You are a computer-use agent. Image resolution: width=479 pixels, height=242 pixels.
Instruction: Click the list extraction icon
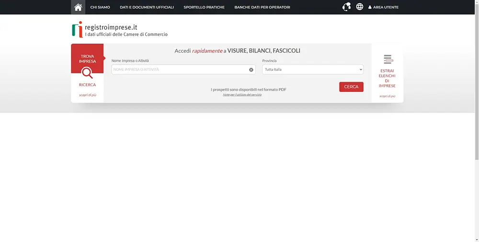pos(388,59)
